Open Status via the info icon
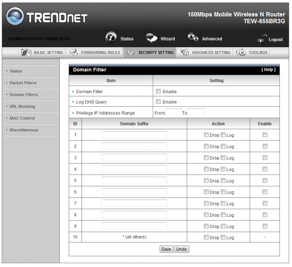This screenshot has width=292, height=267. (x=111, y=38)
